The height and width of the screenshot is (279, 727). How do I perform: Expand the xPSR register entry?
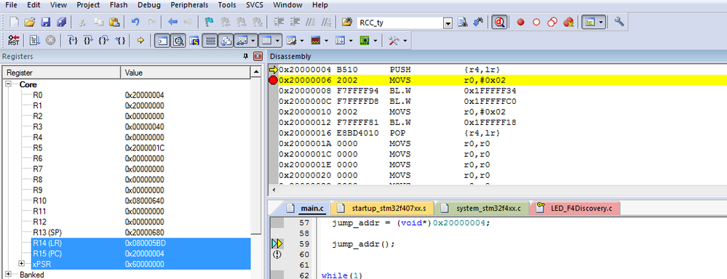pyautogui.click(x=21, y=263)
